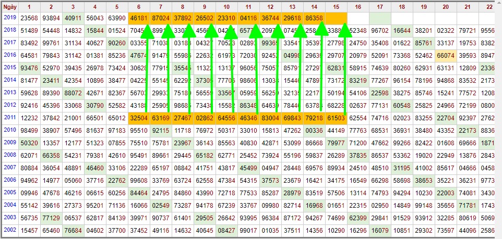Click cell 23568 in the 2019 row
Image resolution: width=502 pixels, height=239 pixels.
29,18
